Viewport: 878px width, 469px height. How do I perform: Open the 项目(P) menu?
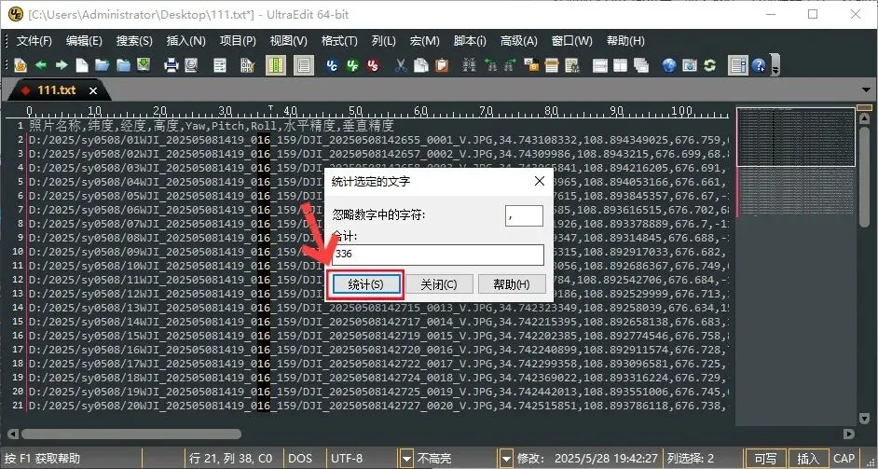(x=238, y=41)
